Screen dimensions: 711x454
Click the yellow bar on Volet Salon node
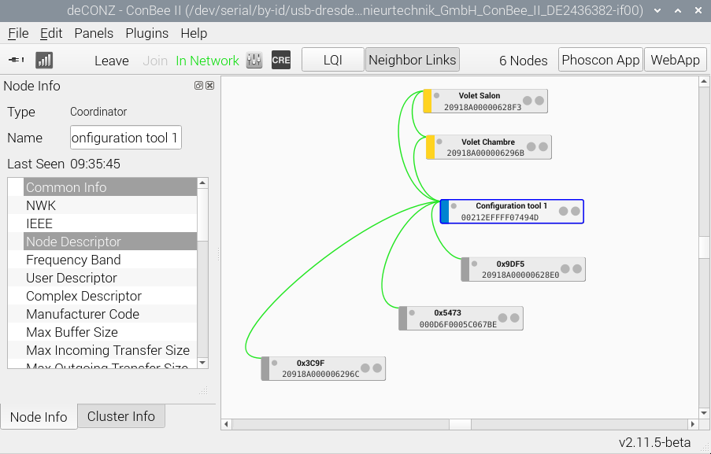point(427,101)
